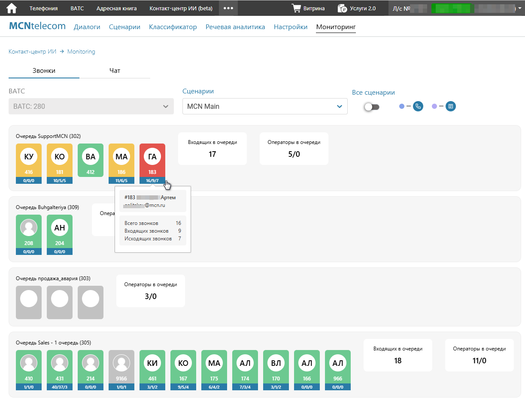The image size is (525, 401).
Task: Click the Monitoring breadcrumb link
Action: point(81,51)
